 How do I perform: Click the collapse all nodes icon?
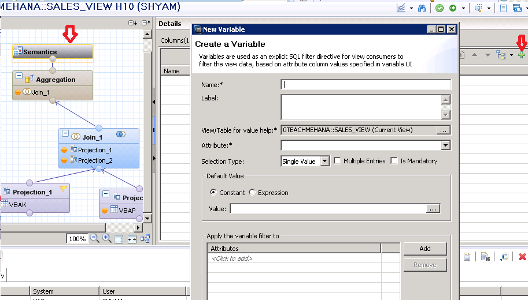(146, 23)
